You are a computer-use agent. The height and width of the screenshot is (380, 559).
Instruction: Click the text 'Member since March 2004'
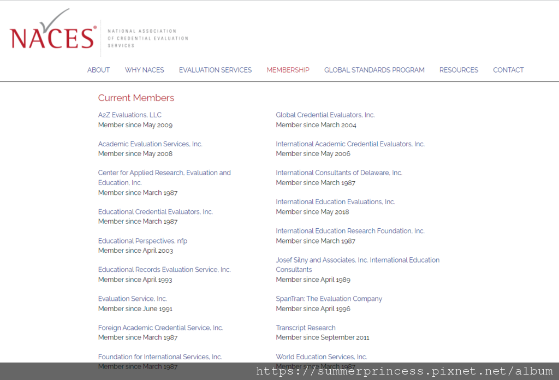tap(316, 125)
